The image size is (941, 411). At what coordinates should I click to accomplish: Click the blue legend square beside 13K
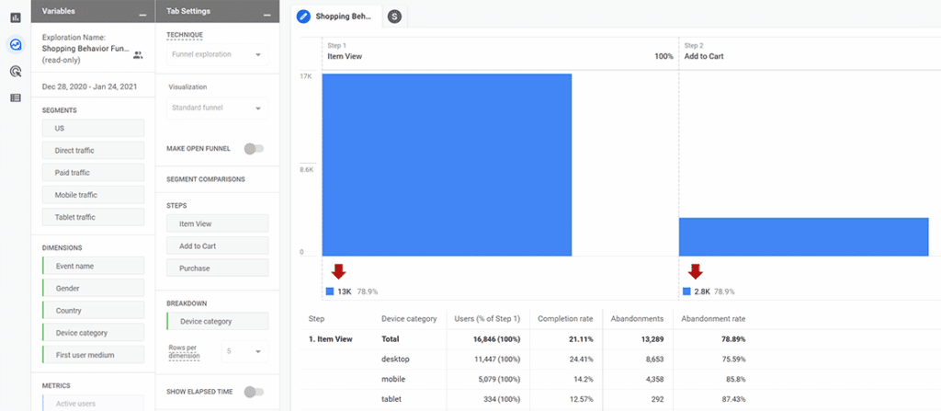click(x=330, y=291)
